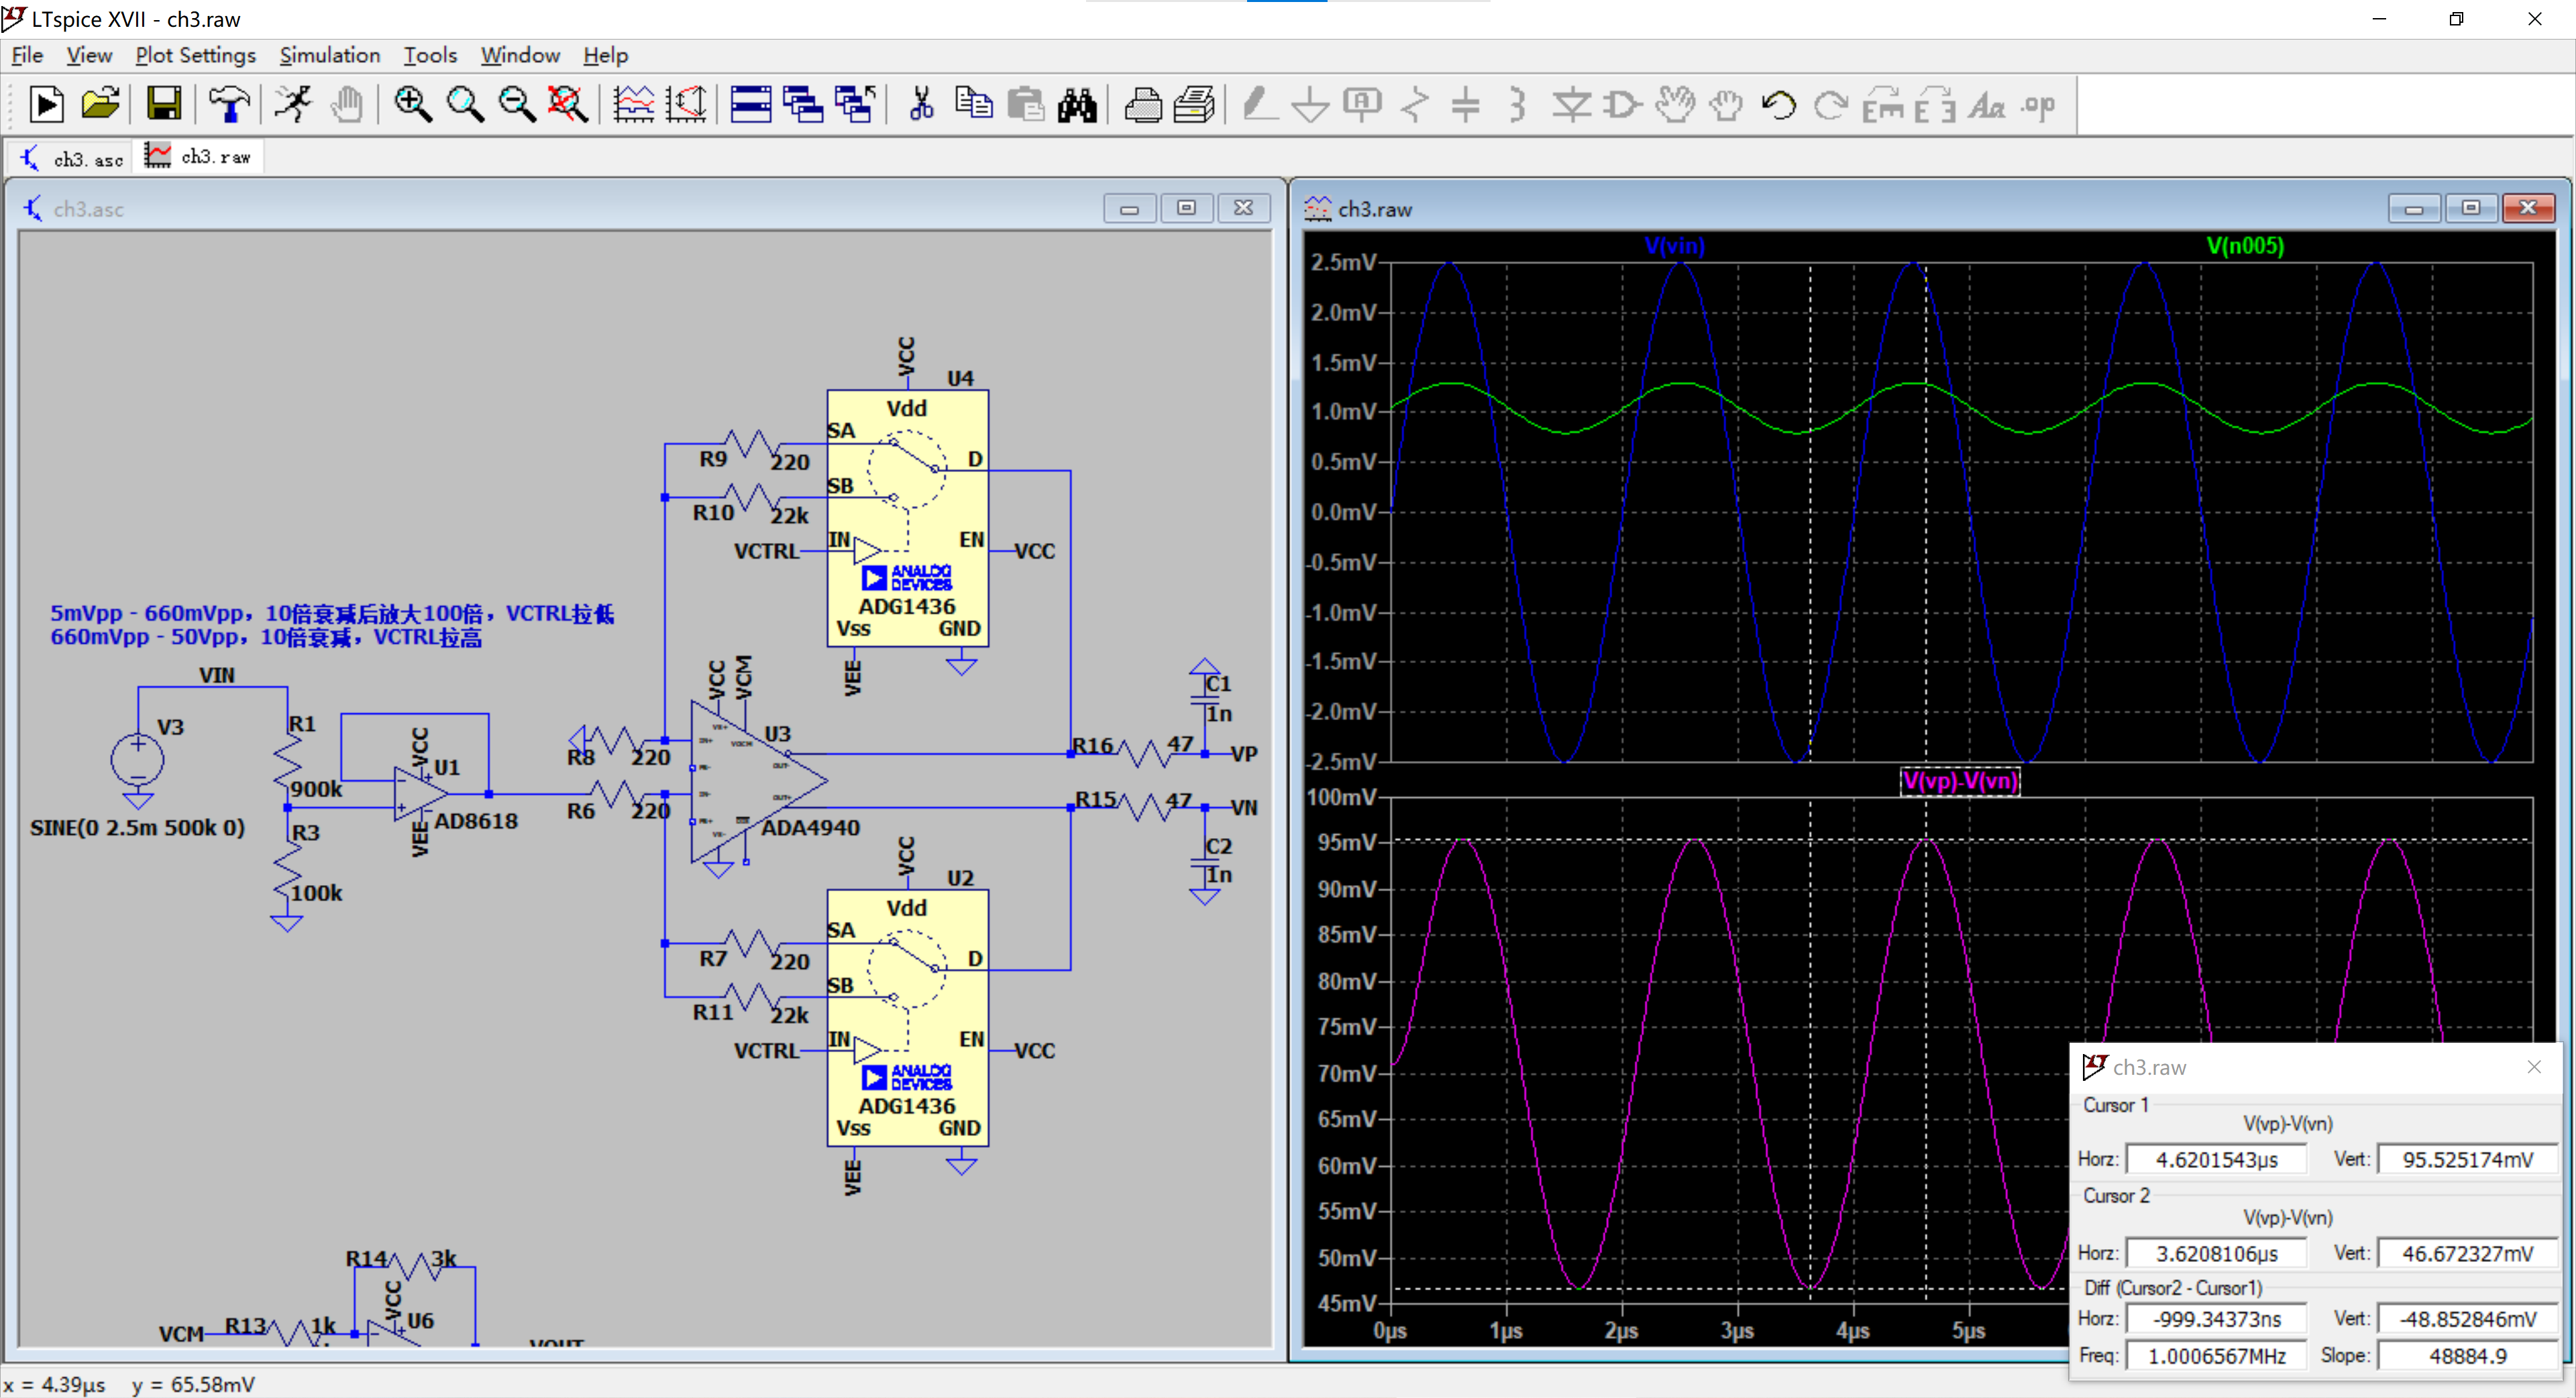2576x1398 pixels.
Task: Click the blue Chinese comment text
Action: point(332,624)
